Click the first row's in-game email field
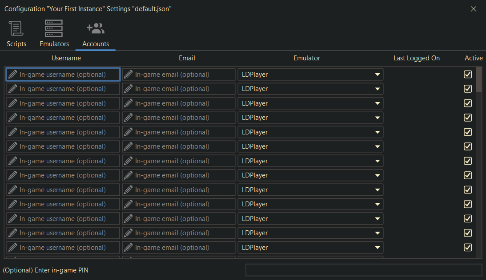Screen dimensions: 486x280 coord(179,75)
